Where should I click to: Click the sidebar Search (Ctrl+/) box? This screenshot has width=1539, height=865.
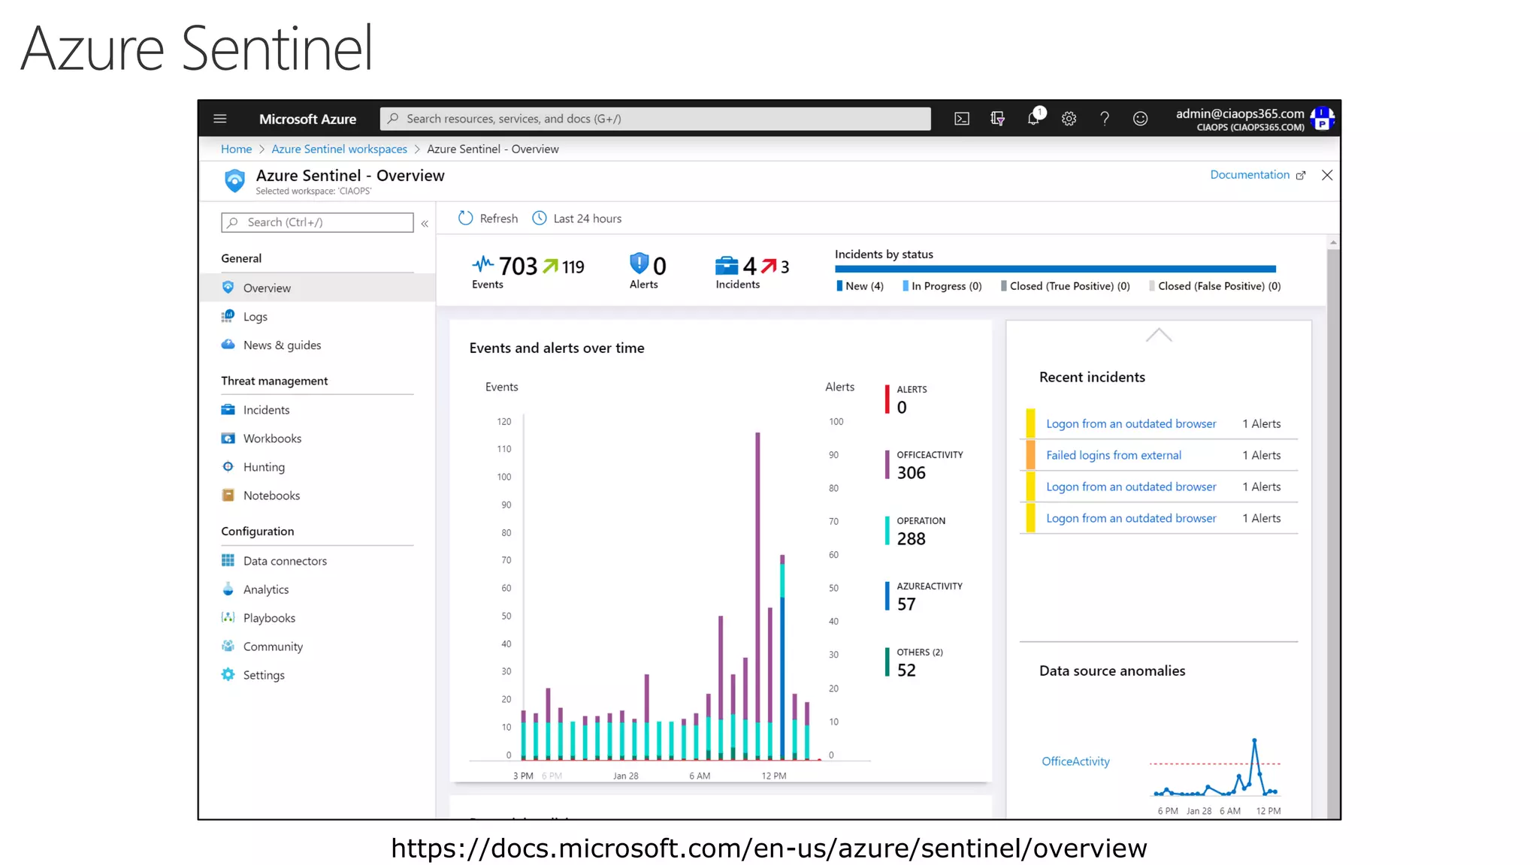(317, 222)
